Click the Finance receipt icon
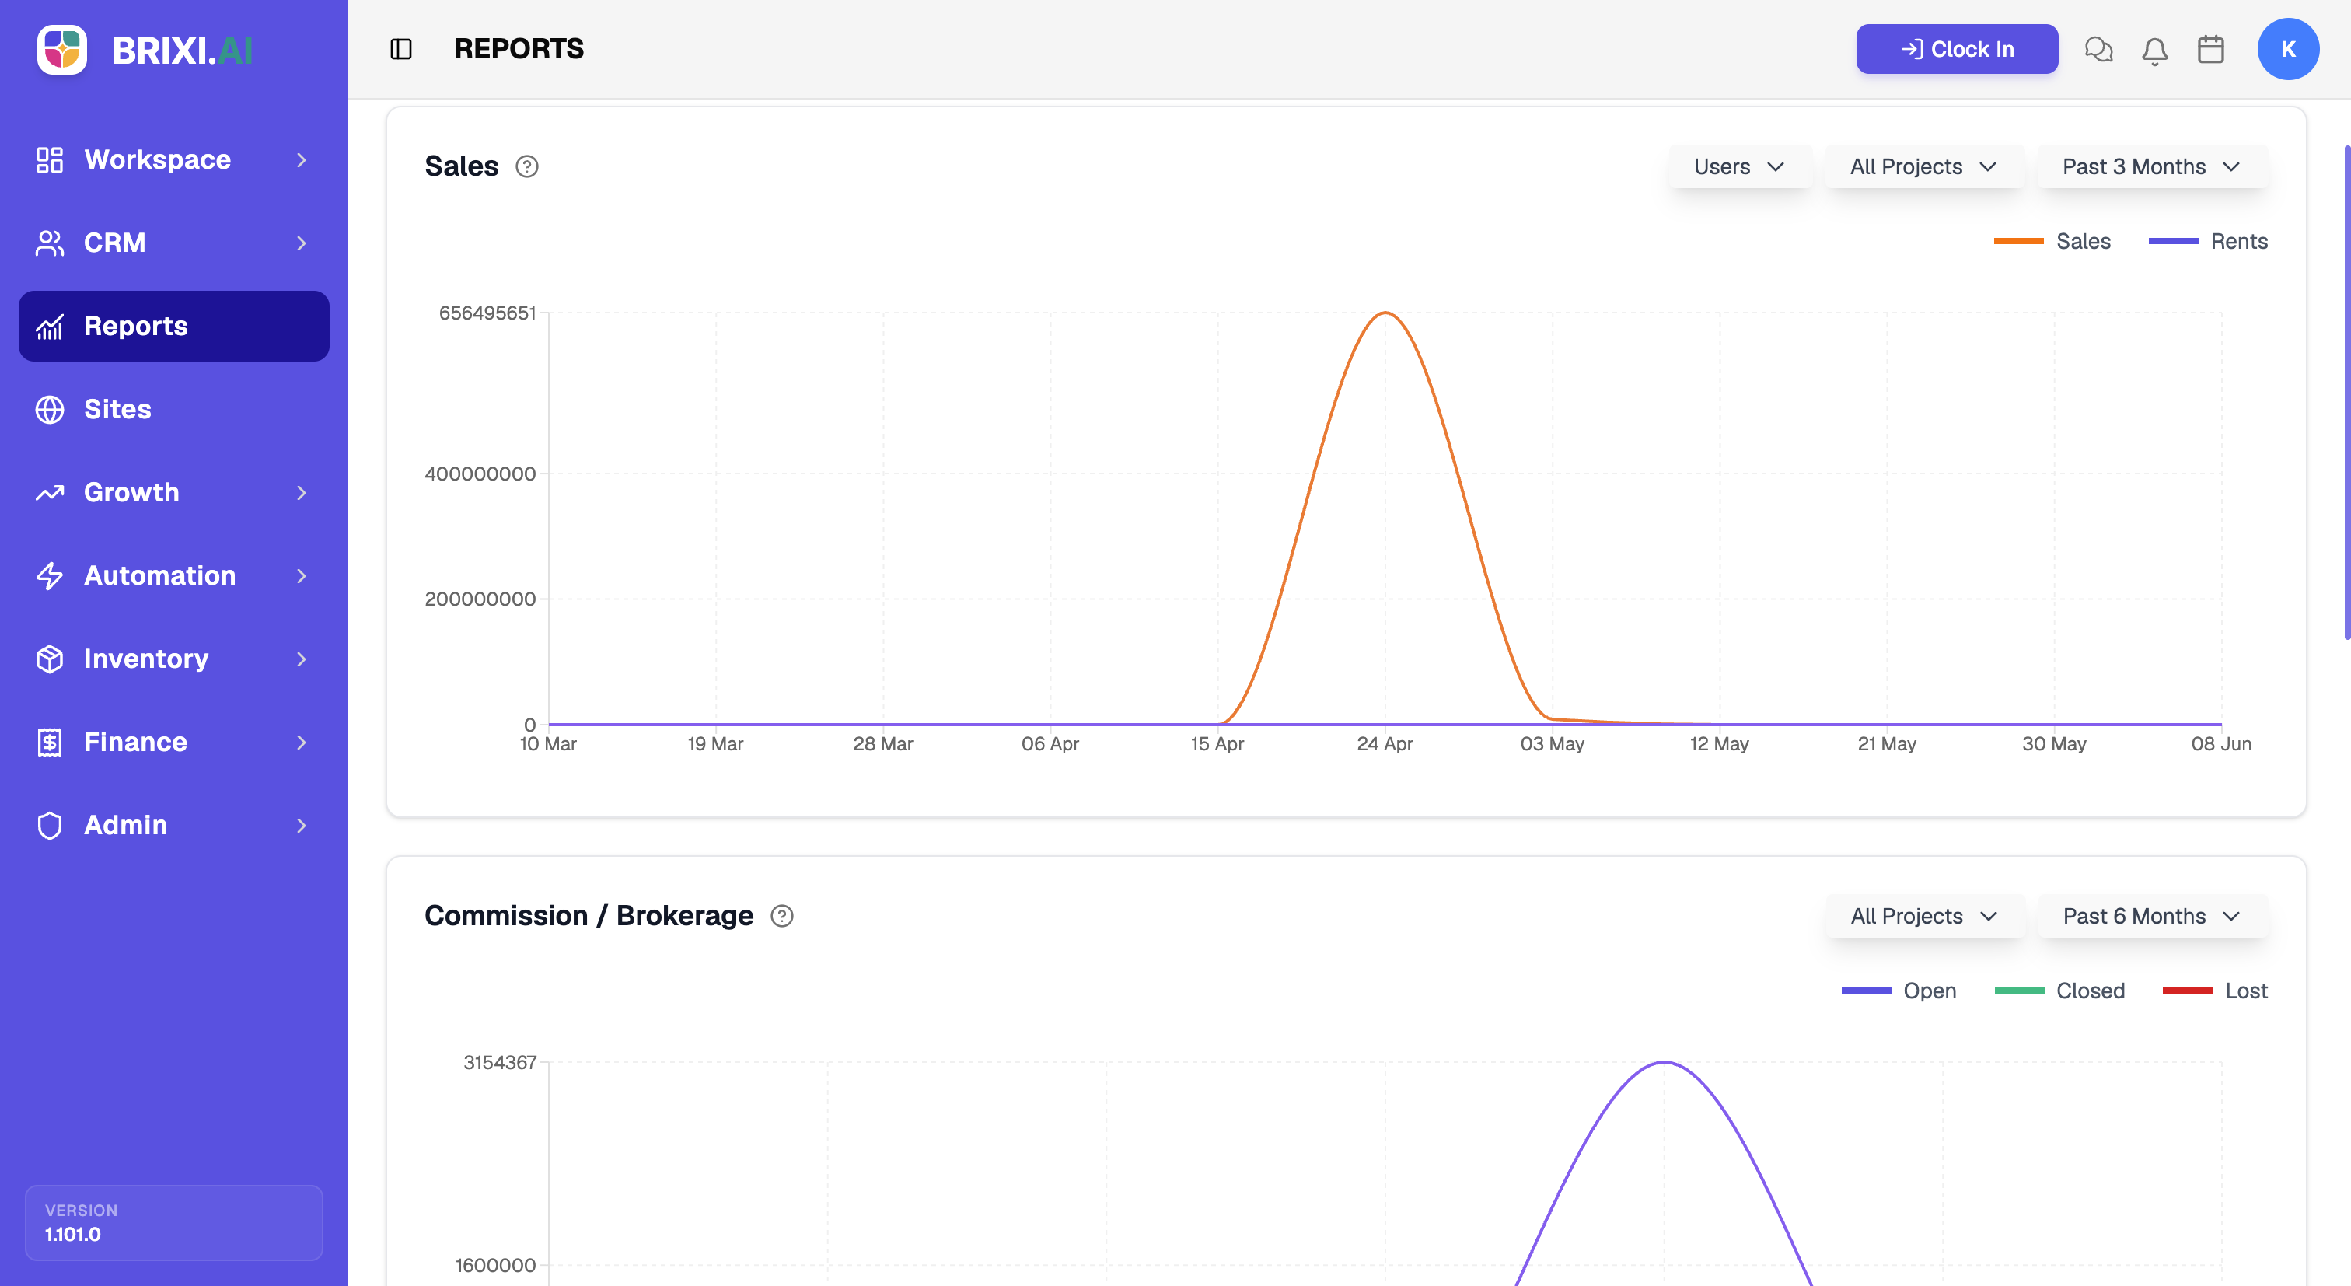 (49, 742)
